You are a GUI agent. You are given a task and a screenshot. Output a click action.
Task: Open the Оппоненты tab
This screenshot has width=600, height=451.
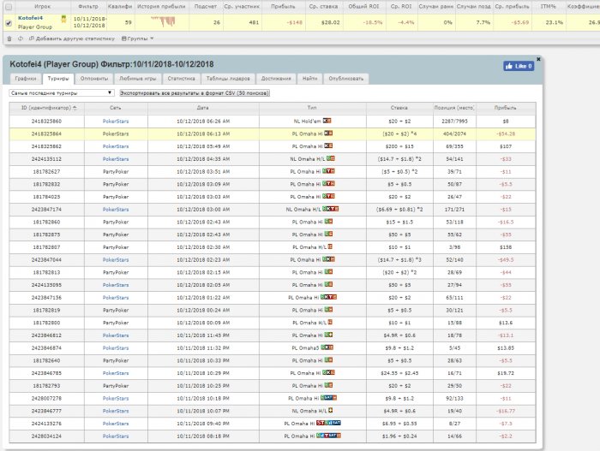coord(96,79)
